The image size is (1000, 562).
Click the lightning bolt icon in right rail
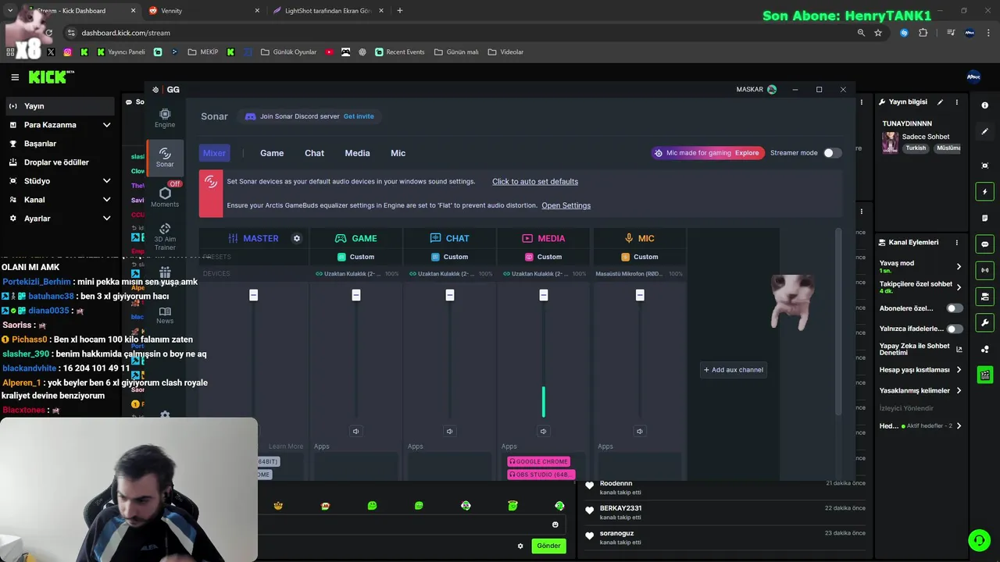tap(985, 192)
